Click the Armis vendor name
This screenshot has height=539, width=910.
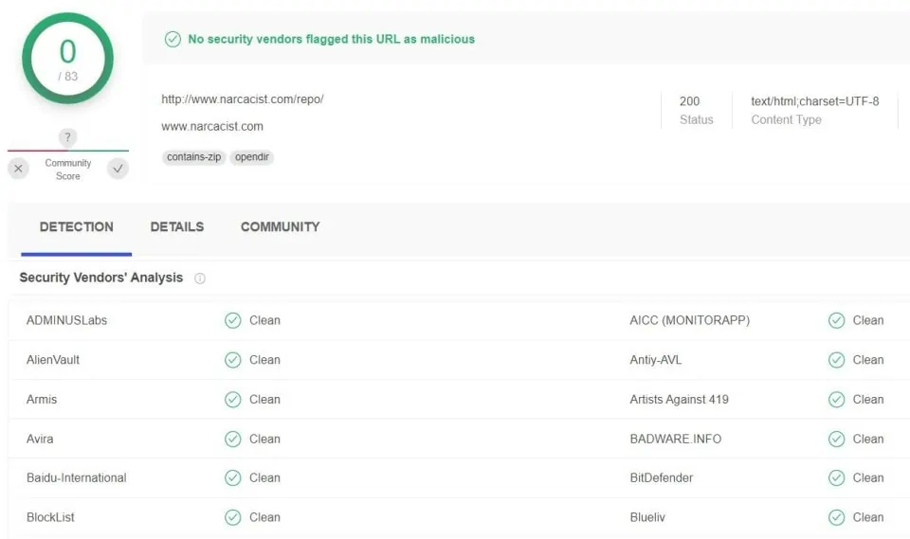(x=42, y=399)
